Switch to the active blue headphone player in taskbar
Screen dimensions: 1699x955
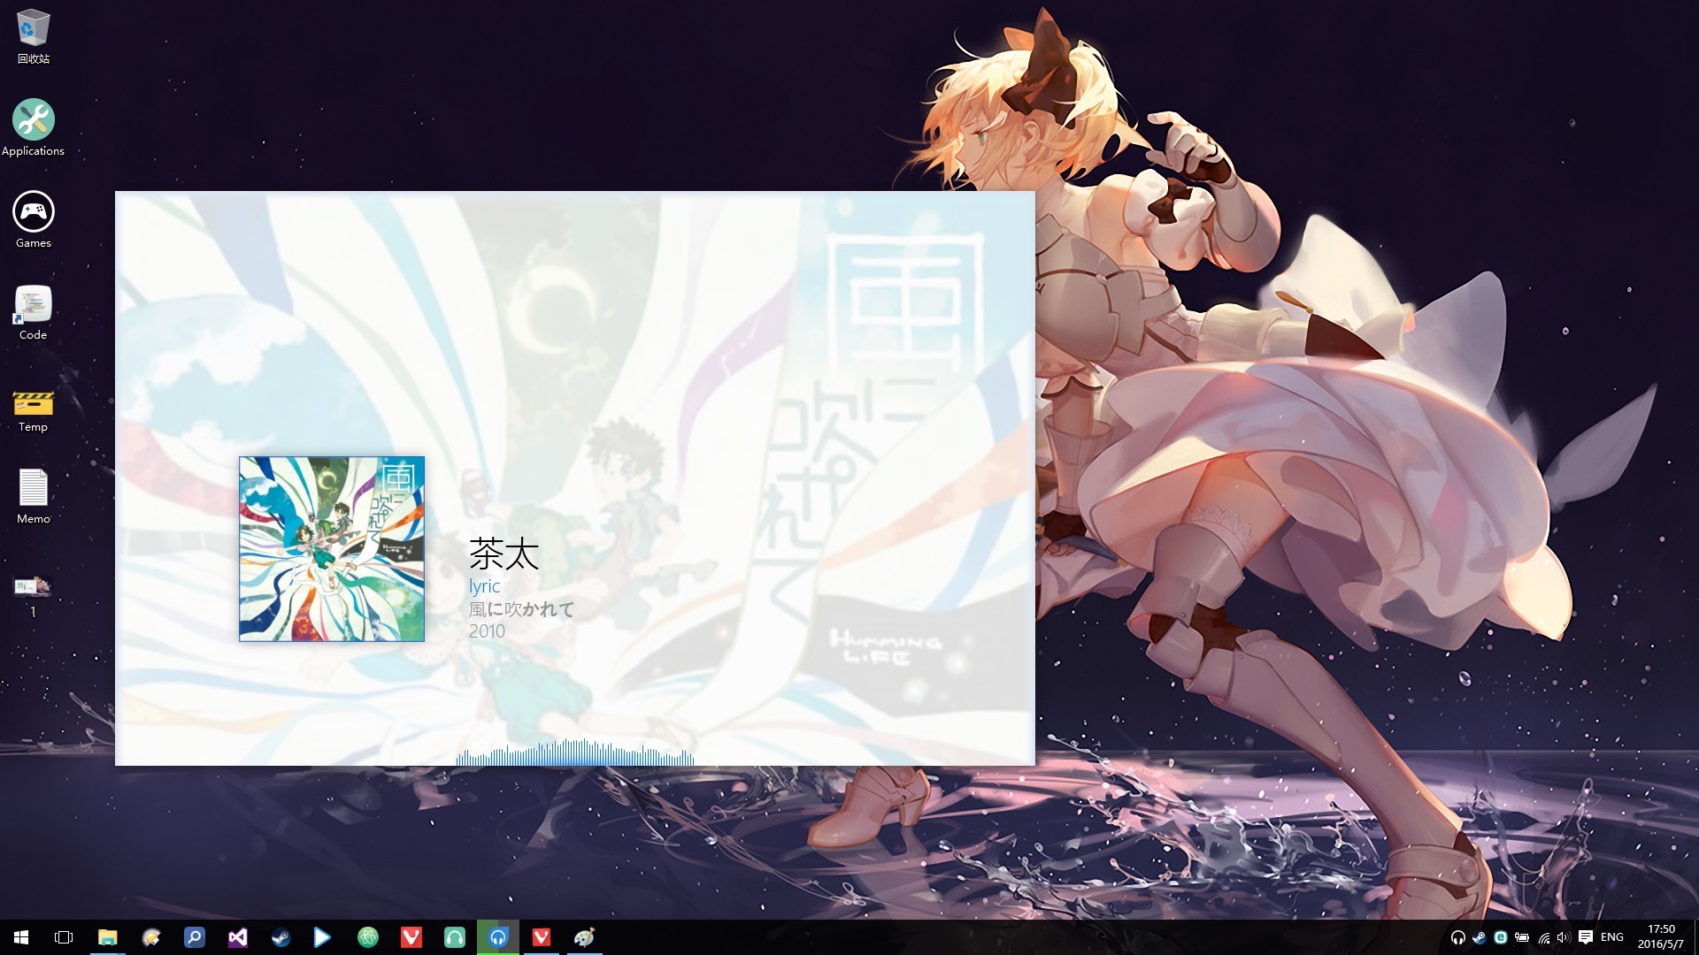497,937
